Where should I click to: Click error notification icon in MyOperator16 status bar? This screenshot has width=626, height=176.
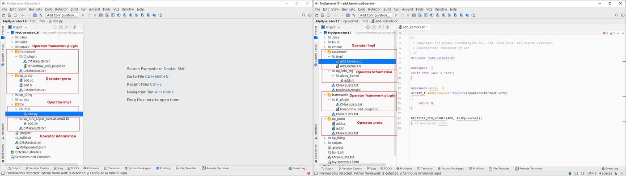309,173
